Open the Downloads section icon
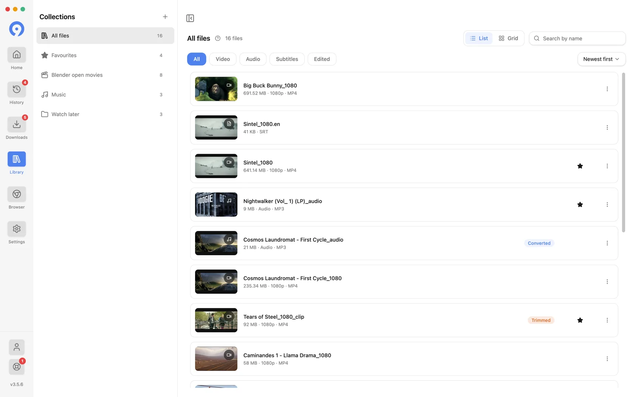 click(17, 124)
